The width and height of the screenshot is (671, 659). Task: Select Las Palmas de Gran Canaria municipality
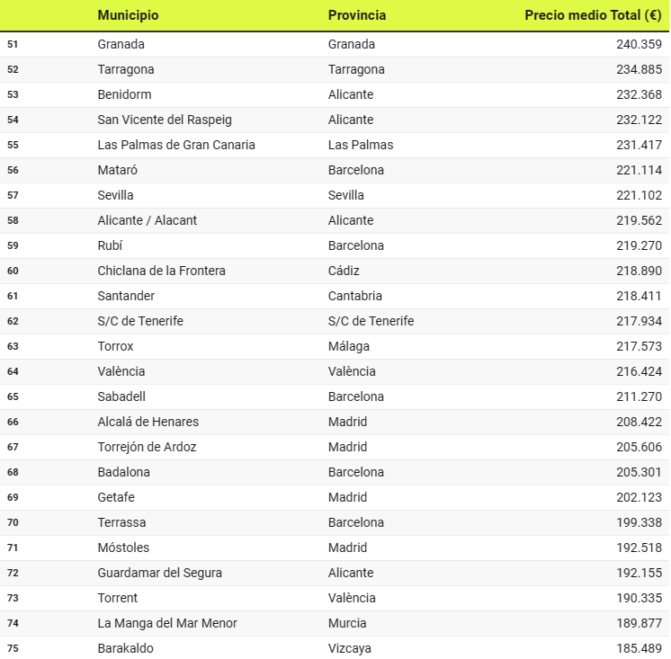176,145
